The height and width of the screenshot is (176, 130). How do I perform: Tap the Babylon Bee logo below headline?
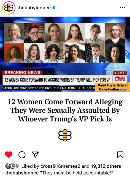point(65,135)
